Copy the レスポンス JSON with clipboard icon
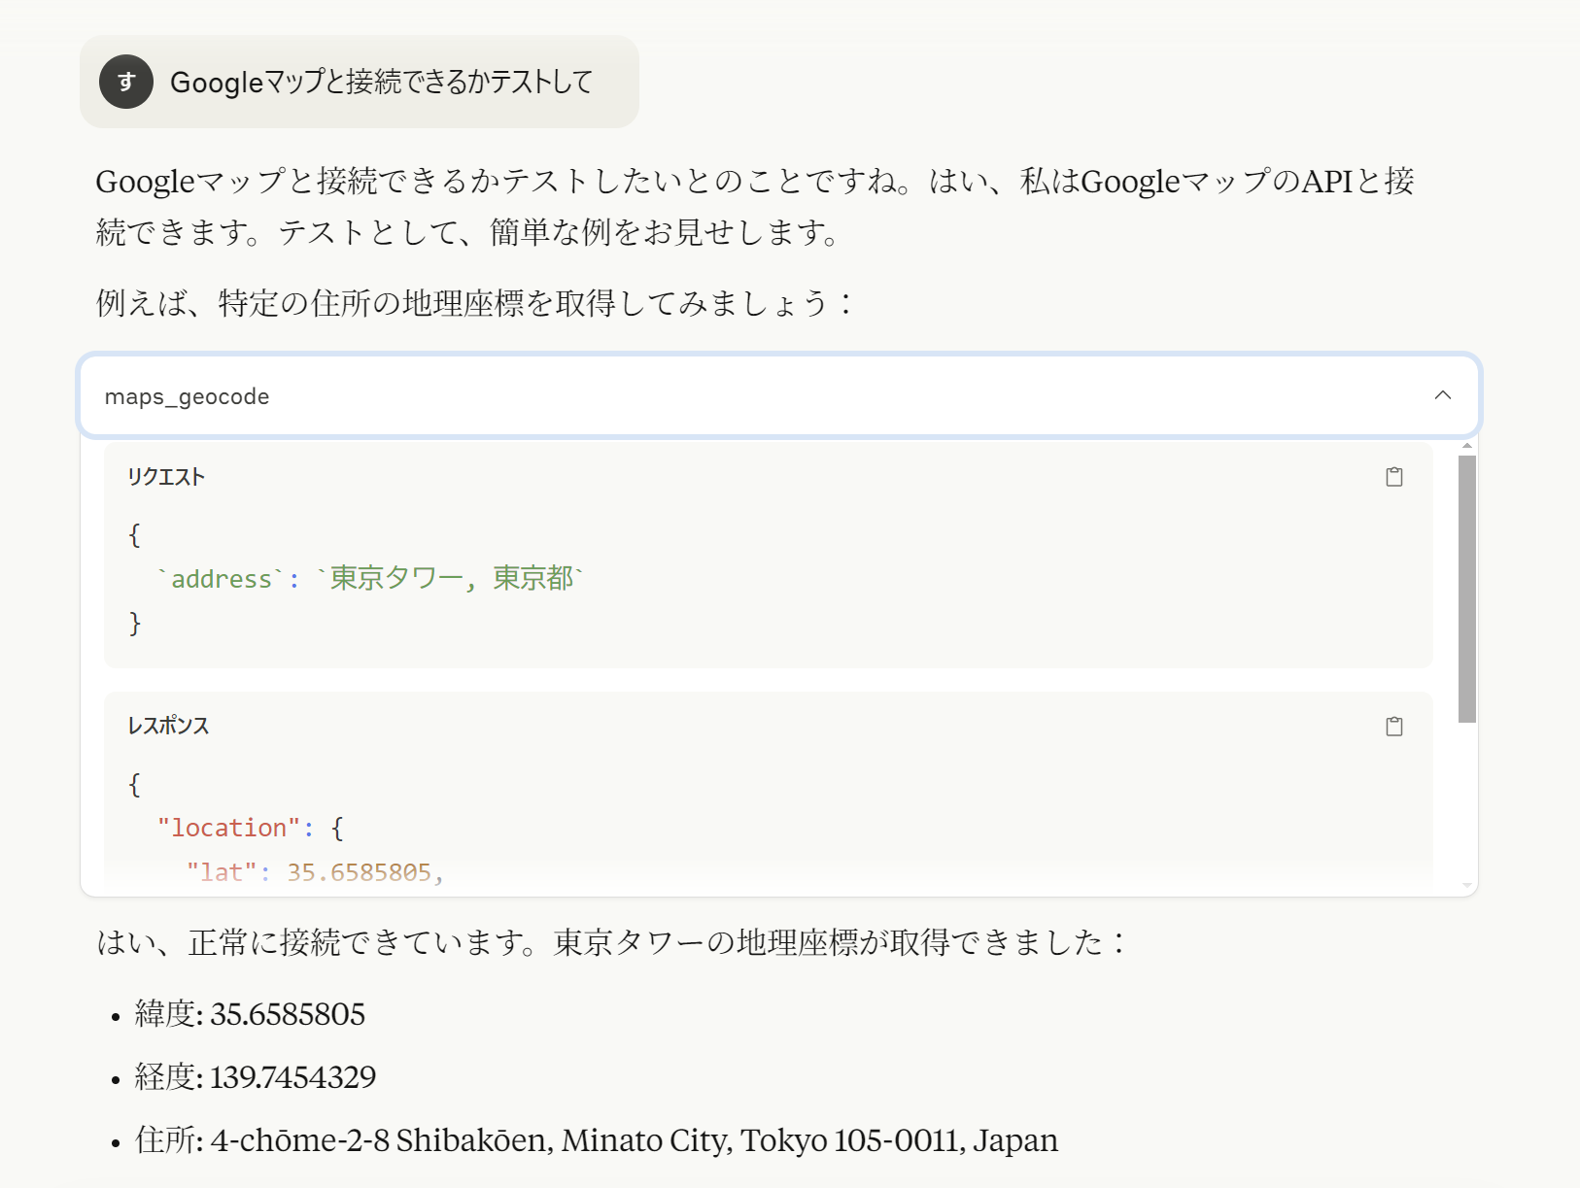1580x1188 pixels. [1394, 727]
